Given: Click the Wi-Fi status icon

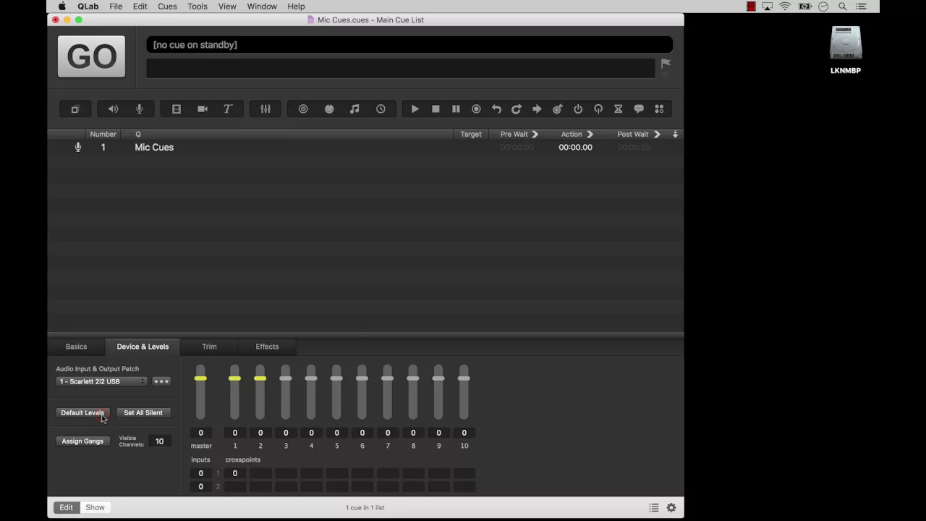Looking at the screenshot, I should tap(785, 7).
